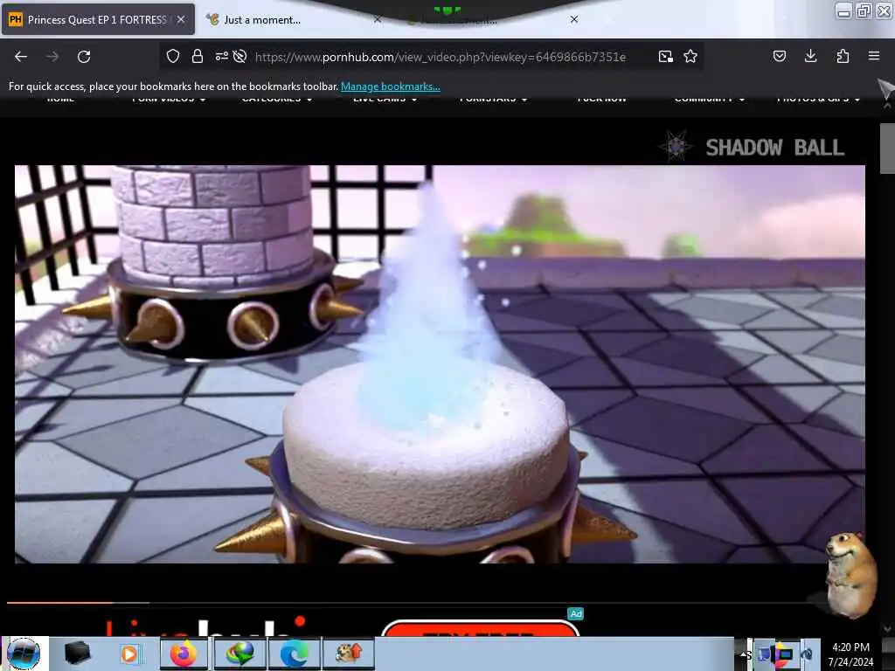Viewport: 895px width, 671px height.
Task: Click the volume icon in the system tray
Action: point(807,654)
